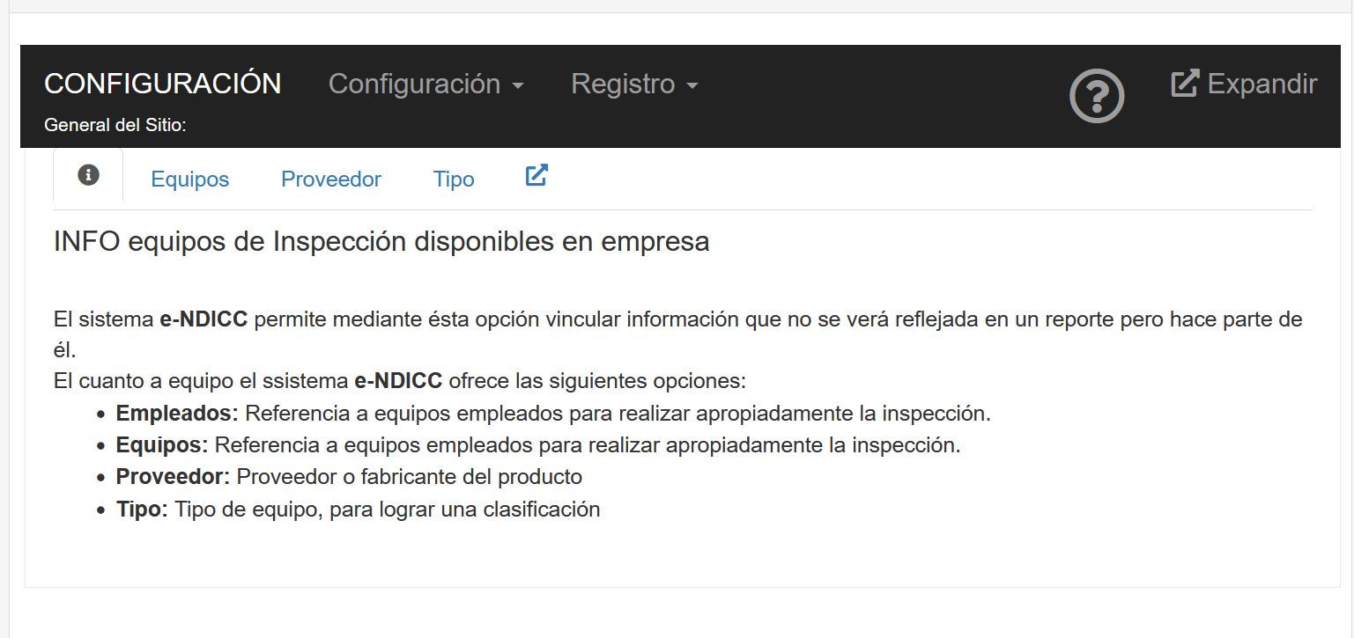The image size is (1354, 638).
Task: Click the General del Sitio label
Action: [x=115, y=126]
